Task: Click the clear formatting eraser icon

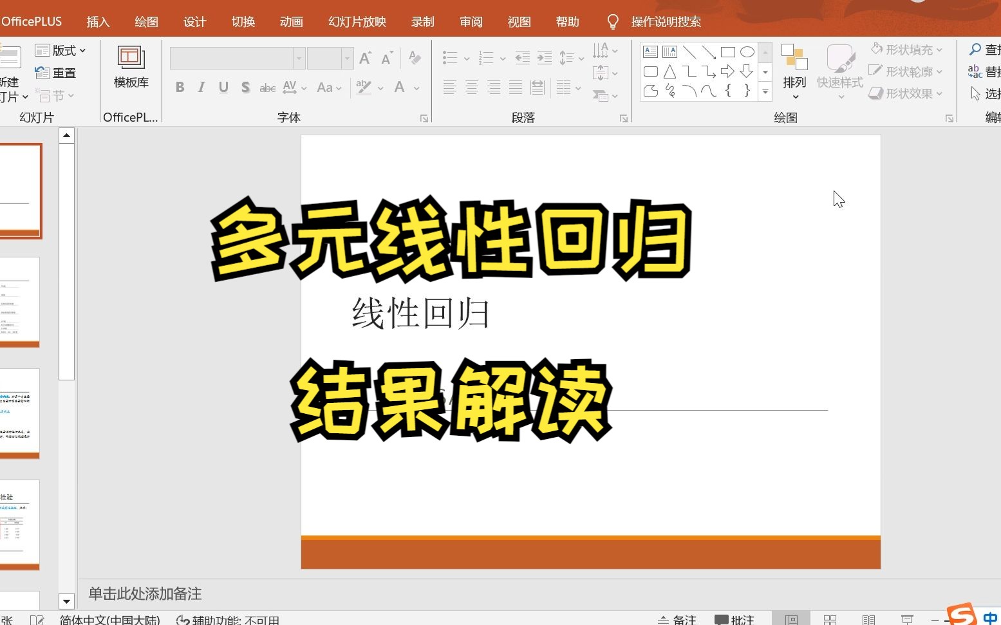Action: tap(414, 57)
